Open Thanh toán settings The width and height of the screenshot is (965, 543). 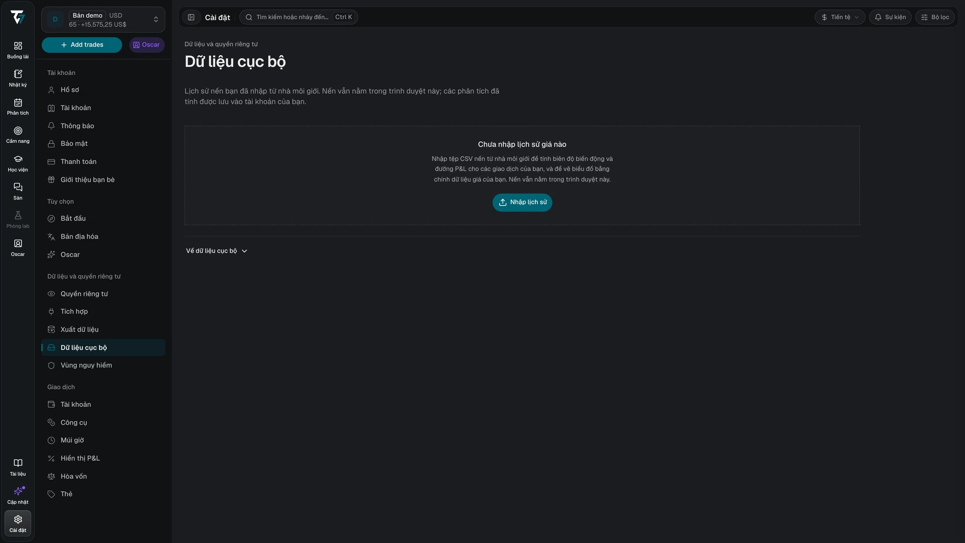(x=103, y=162)
